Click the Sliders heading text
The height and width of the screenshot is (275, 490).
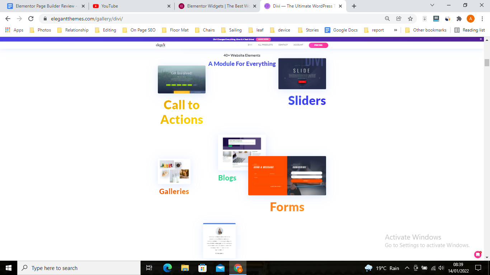pos(307,101)
